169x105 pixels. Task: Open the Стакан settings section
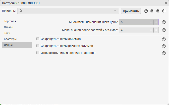coord(8,27)
